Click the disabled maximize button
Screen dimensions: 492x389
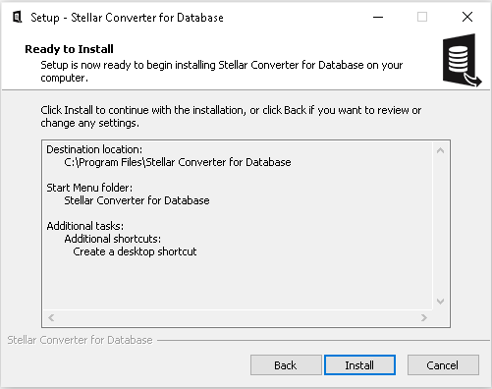[x=422, y=17]
